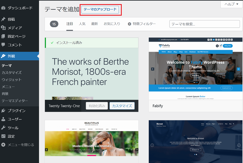The height and width of the screenshot is (163, 243).
Task: Open the ウィジェット submenu item
Action: pos(12,79)
